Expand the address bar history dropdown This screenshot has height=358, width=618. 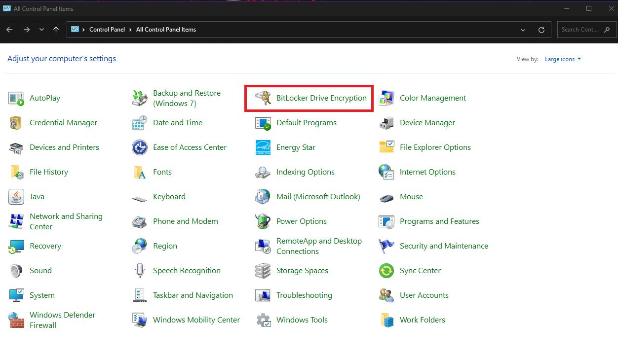pyautogui.click(x=523, y=30)
